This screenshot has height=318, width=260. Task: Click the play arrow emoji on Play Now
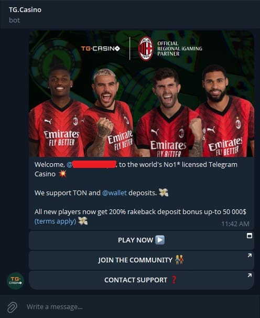click(160, 240)
